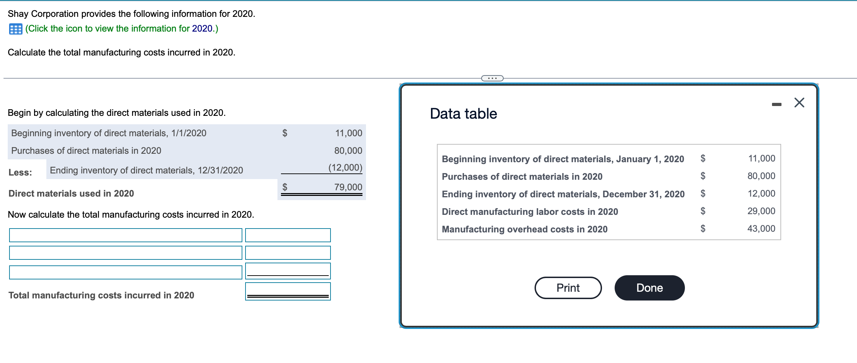
Task: Select the first cost description input field
Action: tap(126, 235)
